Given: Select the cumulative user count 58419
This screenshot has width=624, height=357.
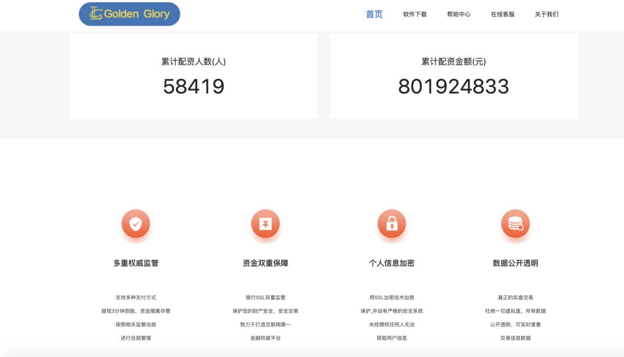Looking at the screenshot, I should click(194, 87).
